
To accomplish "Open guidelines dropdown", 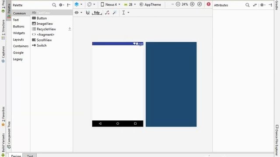I will pyautogui.click(x=126, y=13).
